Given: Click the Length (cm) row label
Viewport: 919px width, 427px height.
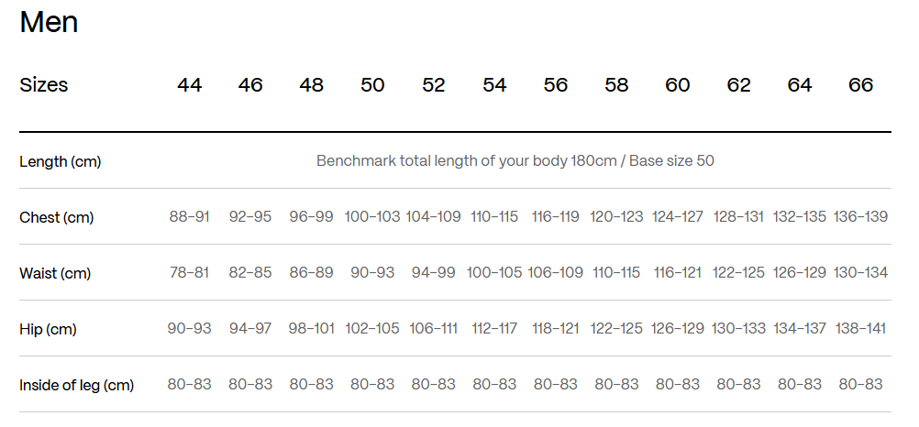Looking at the screenshot, I should [x=61, y=161].
